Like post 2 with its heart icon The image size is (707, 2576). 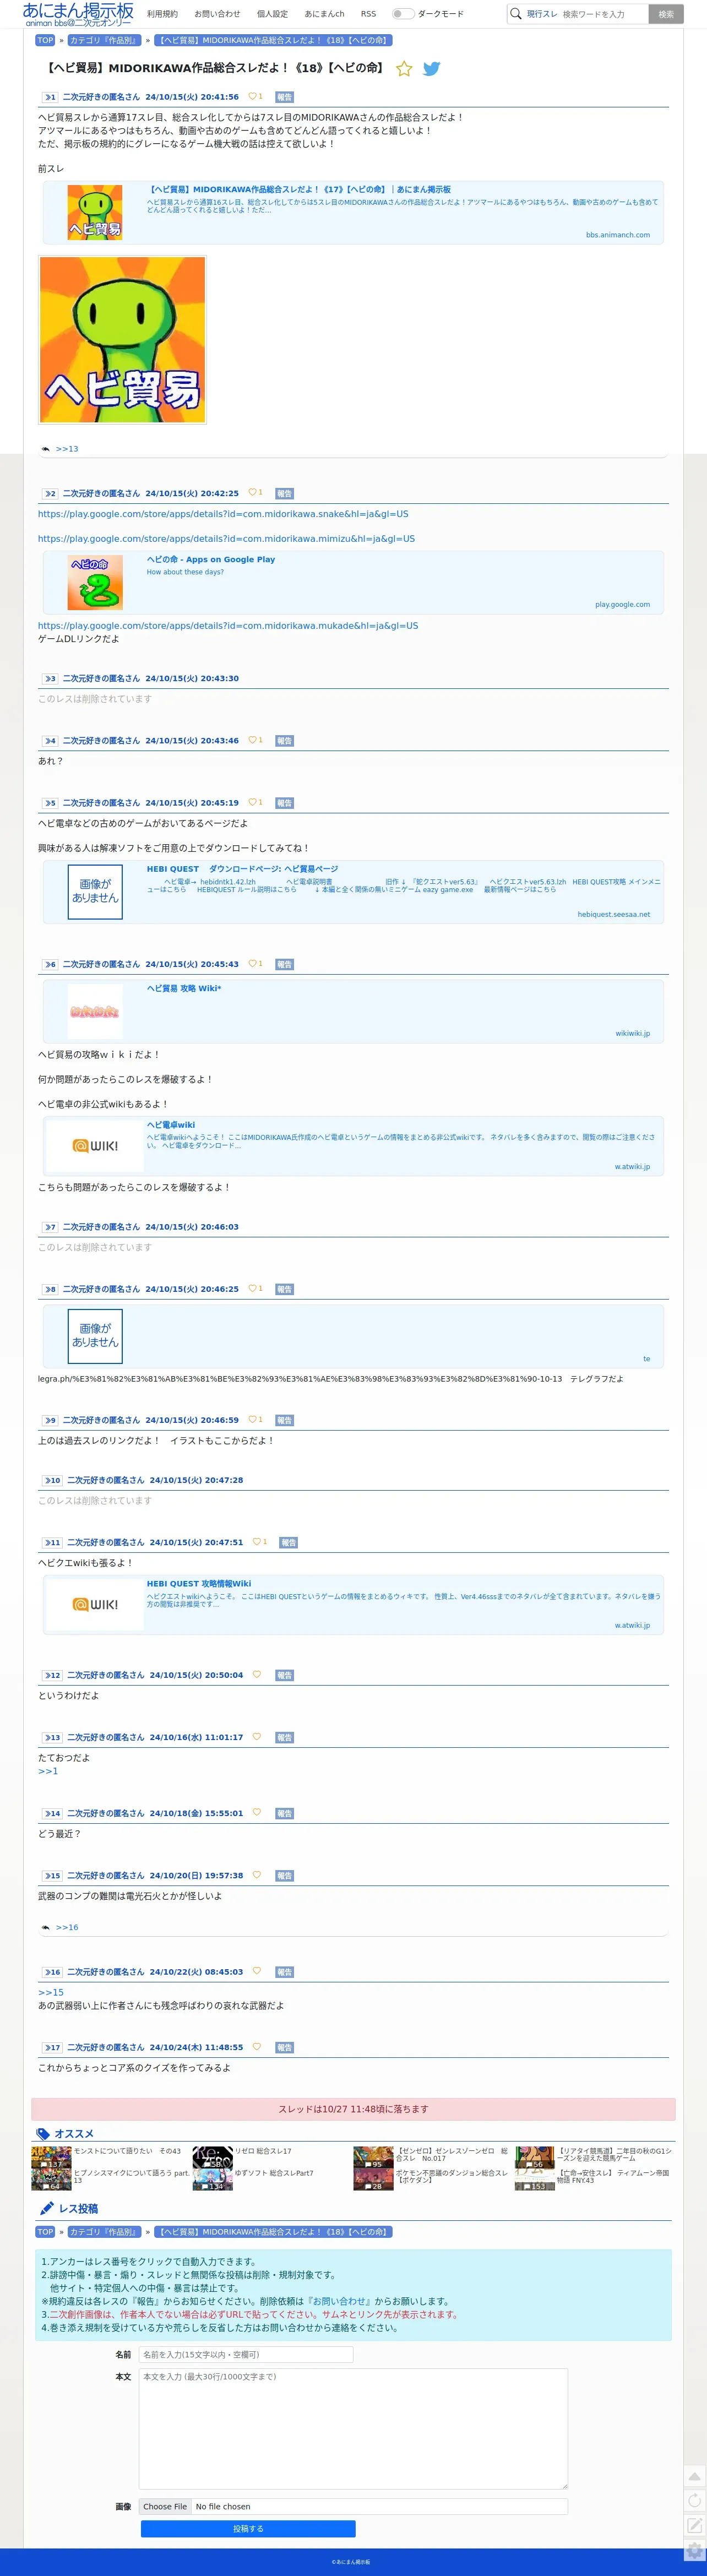[x=252, y=493]
